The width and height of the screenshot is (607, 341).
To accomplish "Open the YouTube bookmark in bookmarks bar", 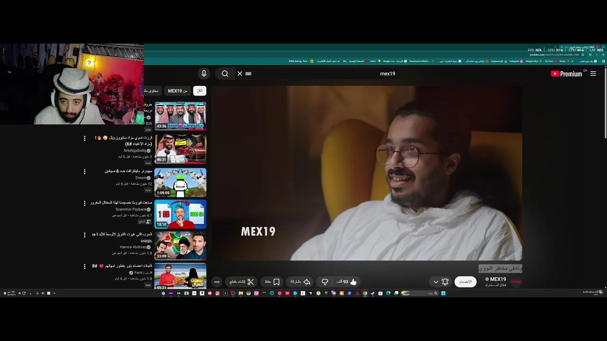I will click(550, 61).
